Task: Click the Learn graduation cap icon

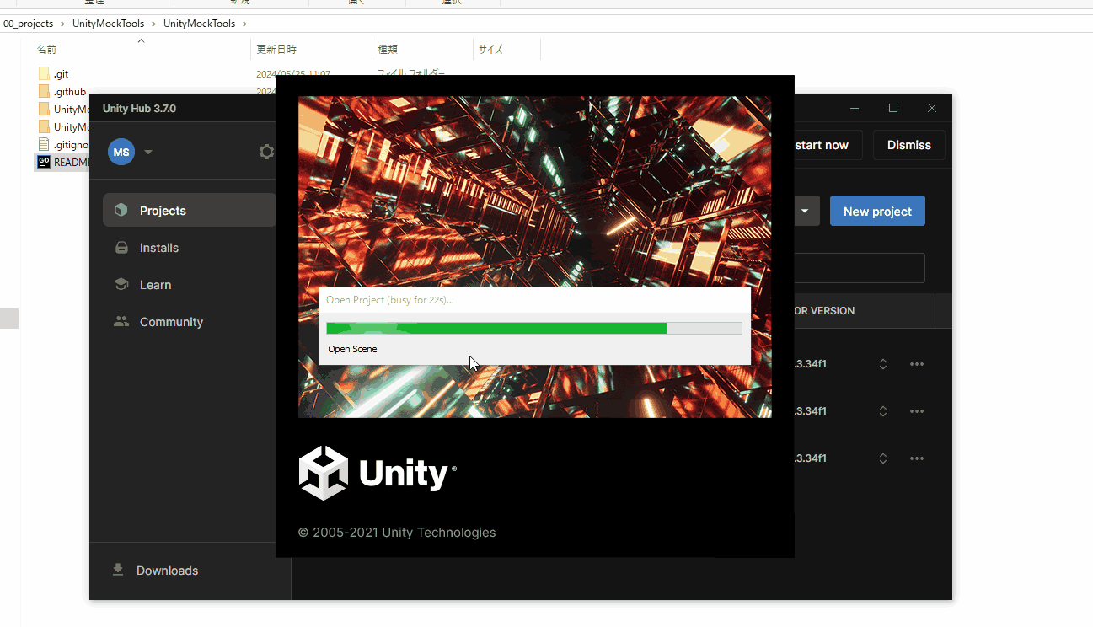Action: click(x=121, y=284)
